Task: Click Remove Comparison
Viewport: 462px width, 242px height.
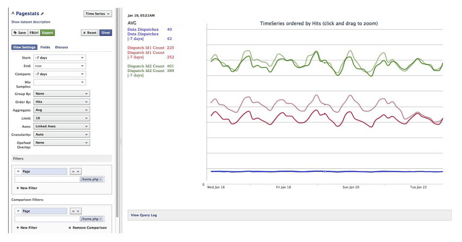Action: (88, 227)
